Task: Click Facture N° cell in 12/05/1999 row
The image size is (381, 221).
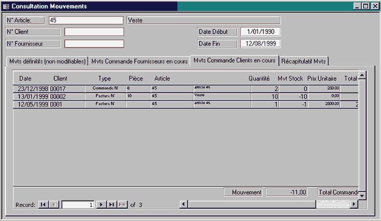Action: [105, 104]
